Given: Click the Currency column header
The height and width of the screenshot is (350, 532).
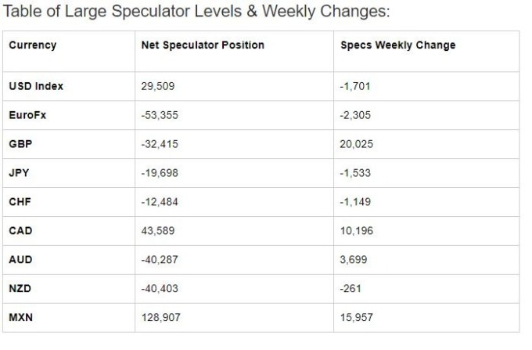Looking at the screenshot, I should coord(33,45).
